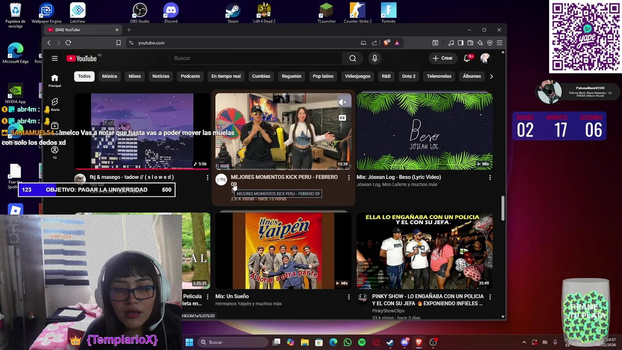The height and width of the screenshot is (350, 622).
Task: Open the Brave Wallet icon
Action: click(x=470, y=43)
